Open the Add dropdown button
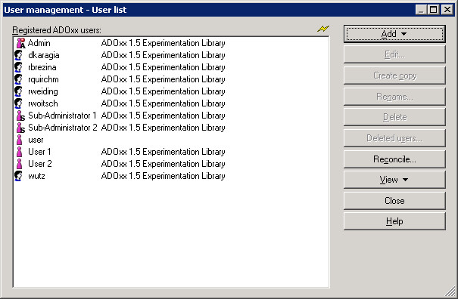 coord(394,34)
